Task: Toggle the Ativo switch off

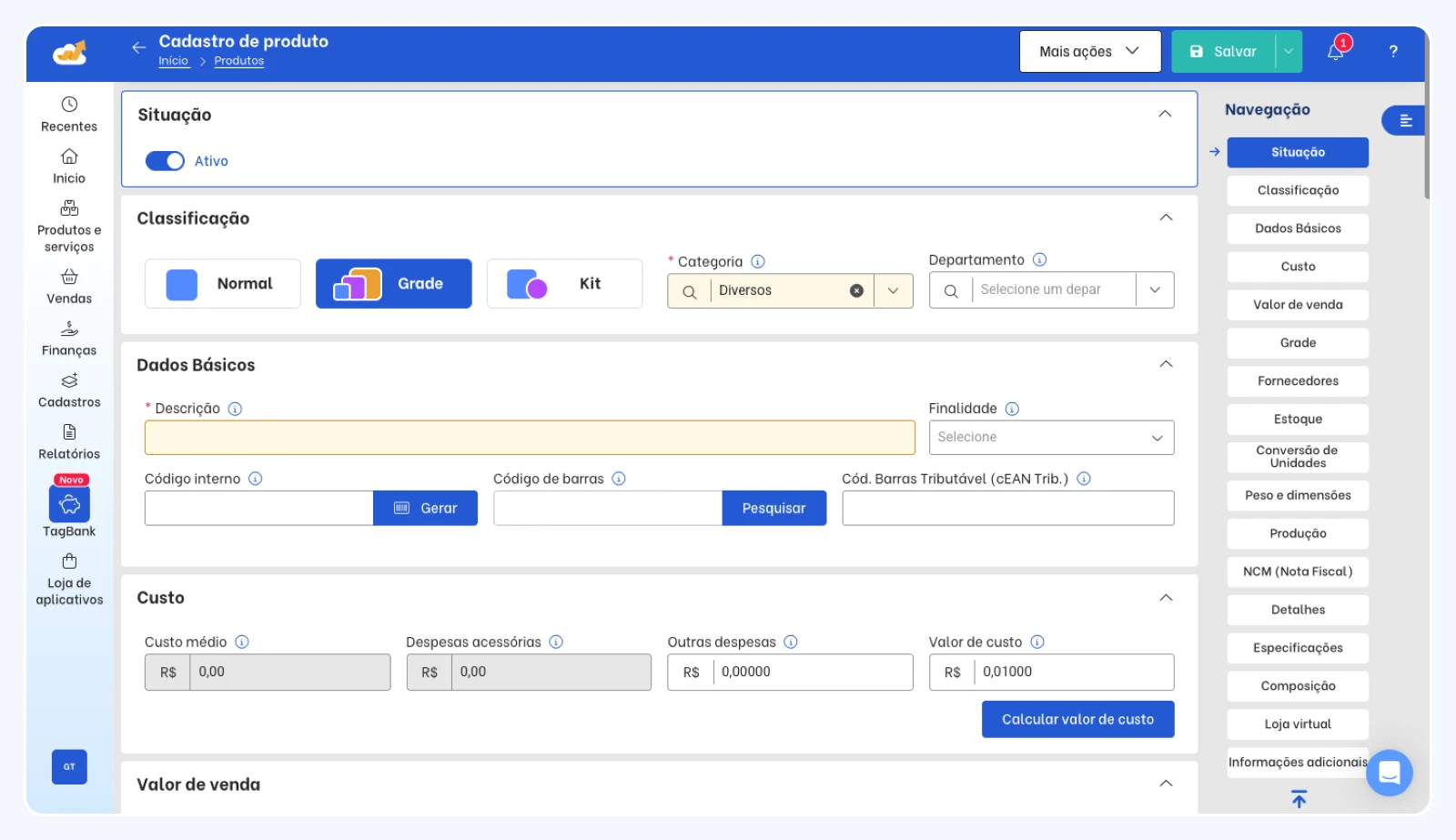Action: tap(165, 161)
